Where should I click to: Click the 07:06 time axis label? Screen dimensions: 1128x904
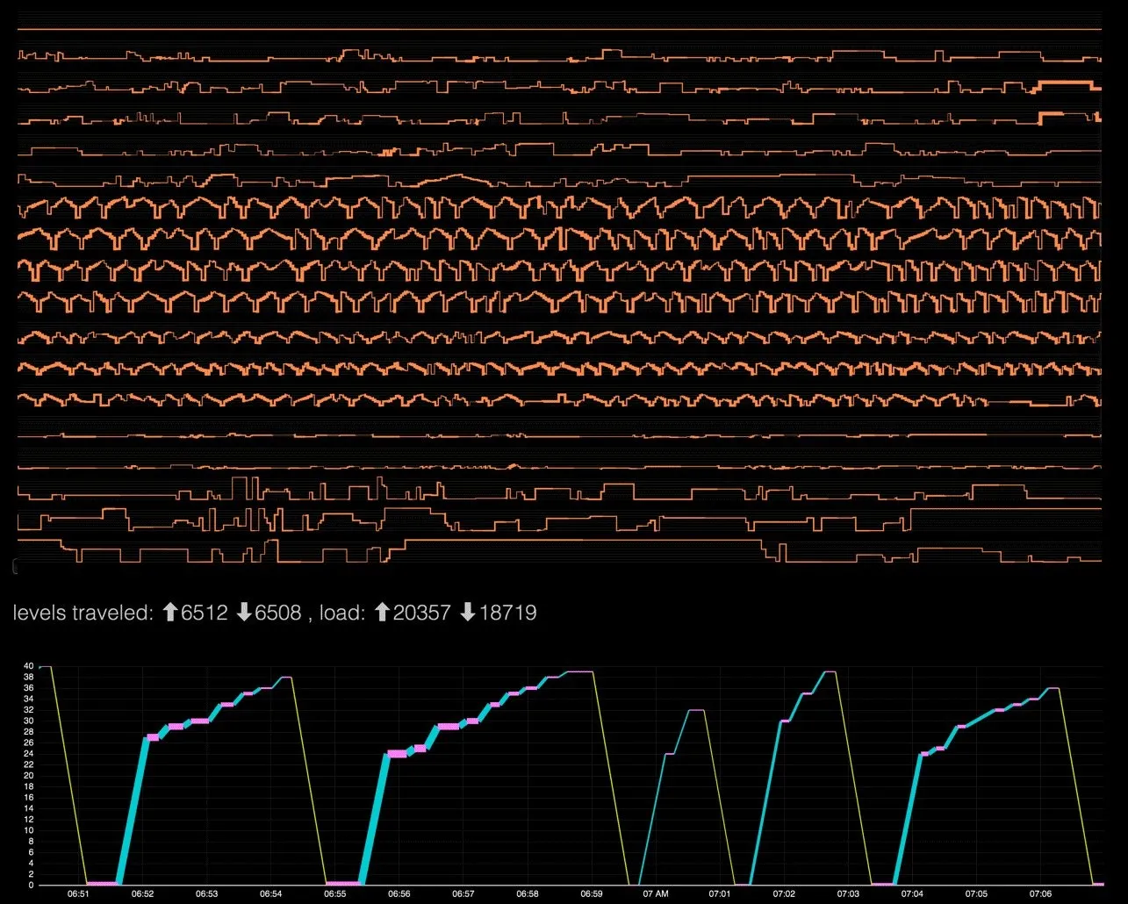1040,894
